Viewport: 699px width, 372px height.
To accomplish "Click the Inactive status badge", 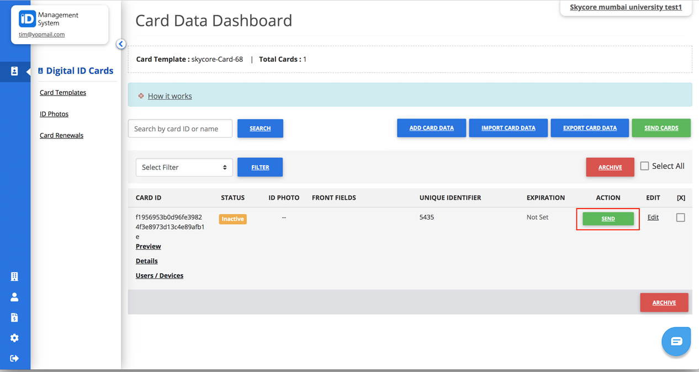I will 232,219.
